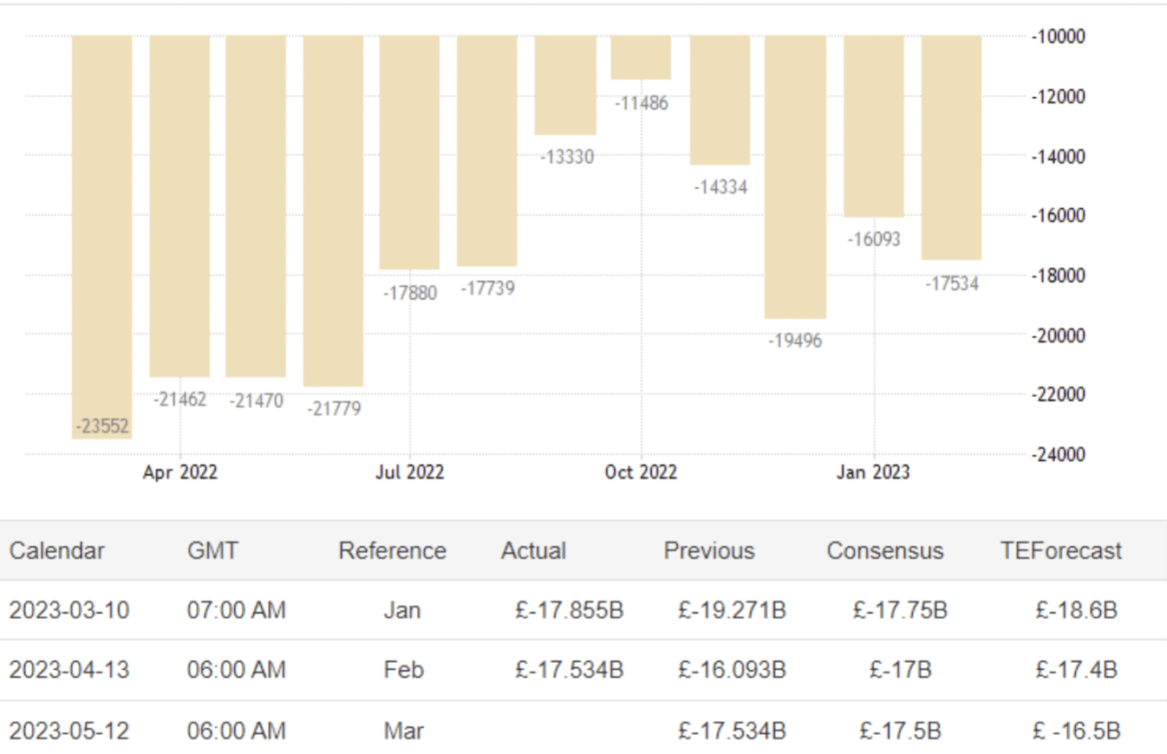
Task: Select the bar showing -11486
Action: pyautogui.click(x=641, y=57)
